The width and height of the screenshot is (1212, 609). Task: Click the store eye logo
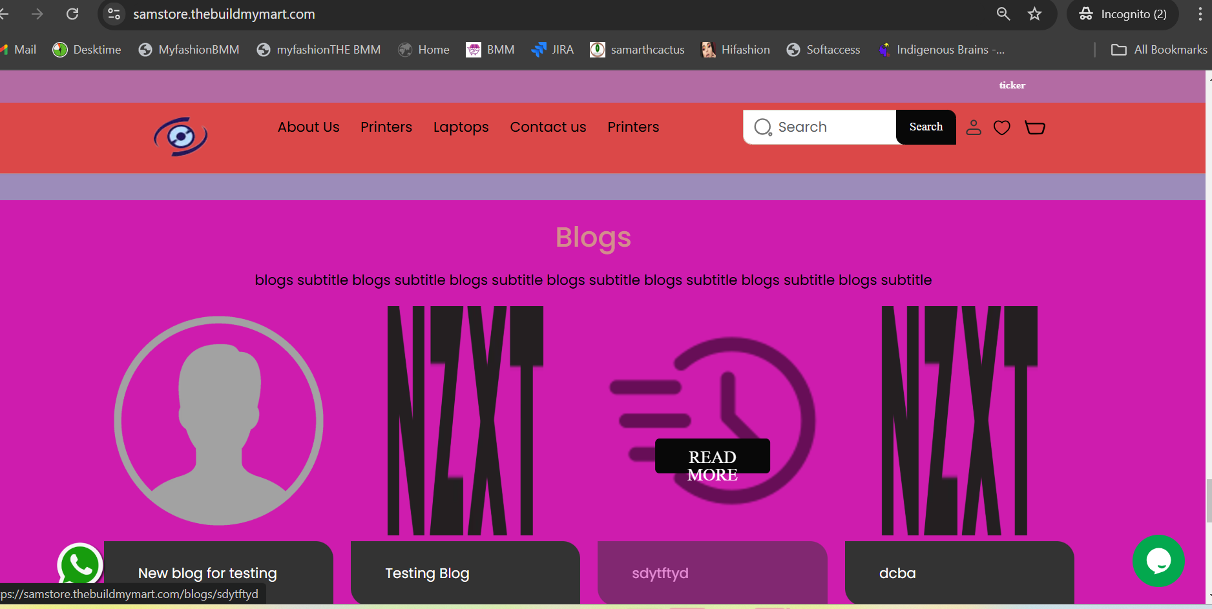(x=181, y=136)
